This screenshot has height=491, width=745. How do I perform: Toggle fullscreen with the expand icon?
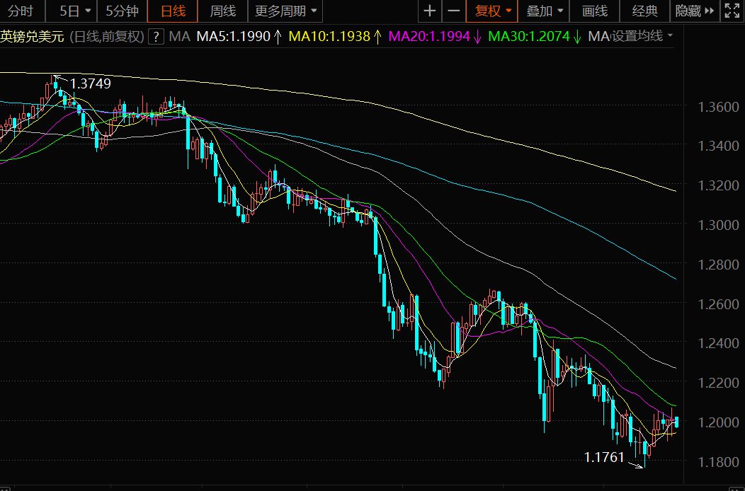732,11
